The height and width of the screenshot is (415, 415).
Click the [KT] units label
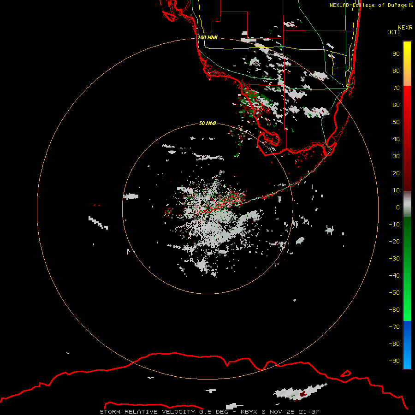(394, 32)
